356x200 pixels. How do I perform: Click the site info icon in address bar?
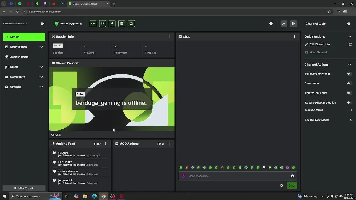[x=25, y=12]
